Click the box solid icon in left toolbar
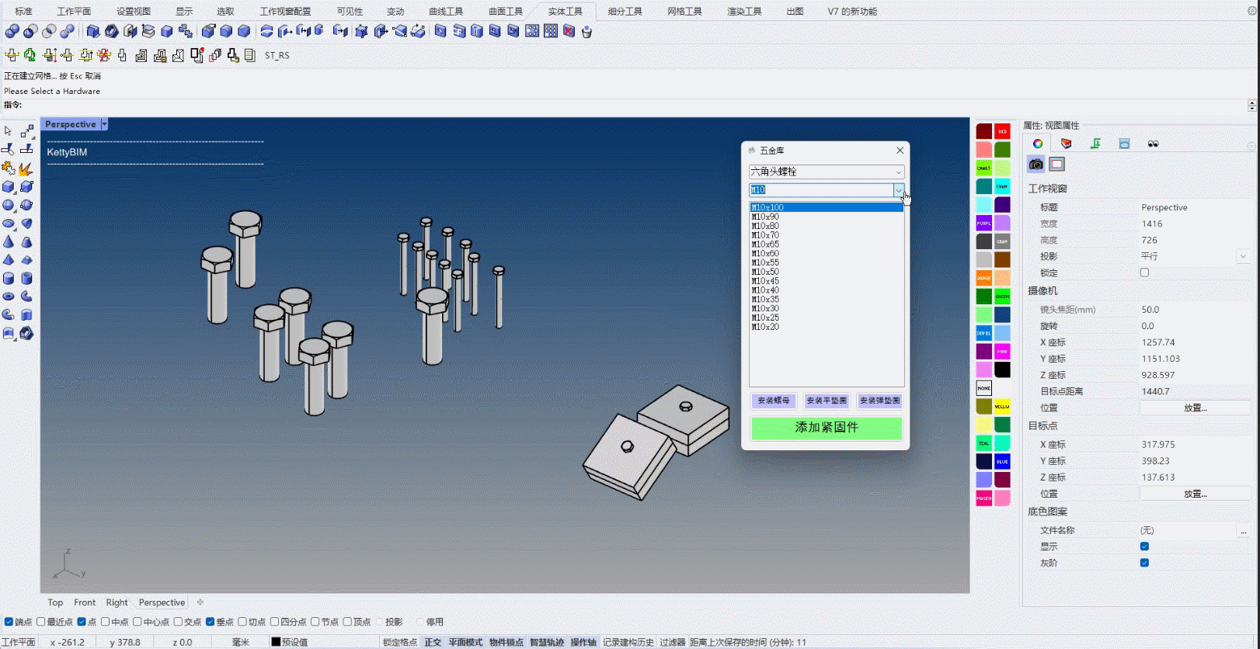The width and height of the screenshot is (1260, 649). (x=9, y=187)
